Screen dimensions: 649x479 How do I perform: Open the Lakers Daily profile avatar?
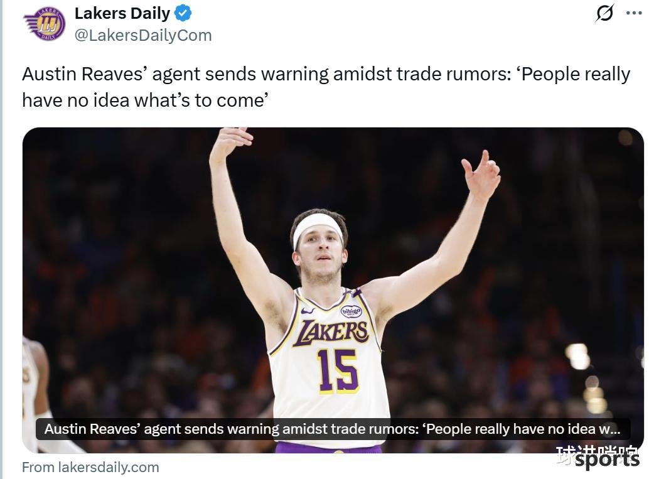pos(45,24)
